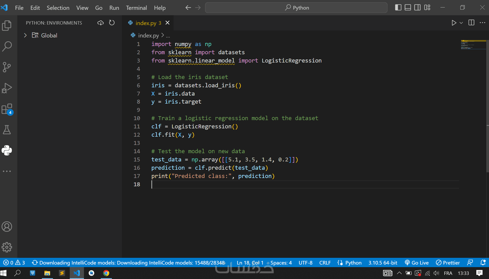Viewport: 489px width, 279px height.
Task: Open the Explorer view in activity bar
Action: coord(7,26)
